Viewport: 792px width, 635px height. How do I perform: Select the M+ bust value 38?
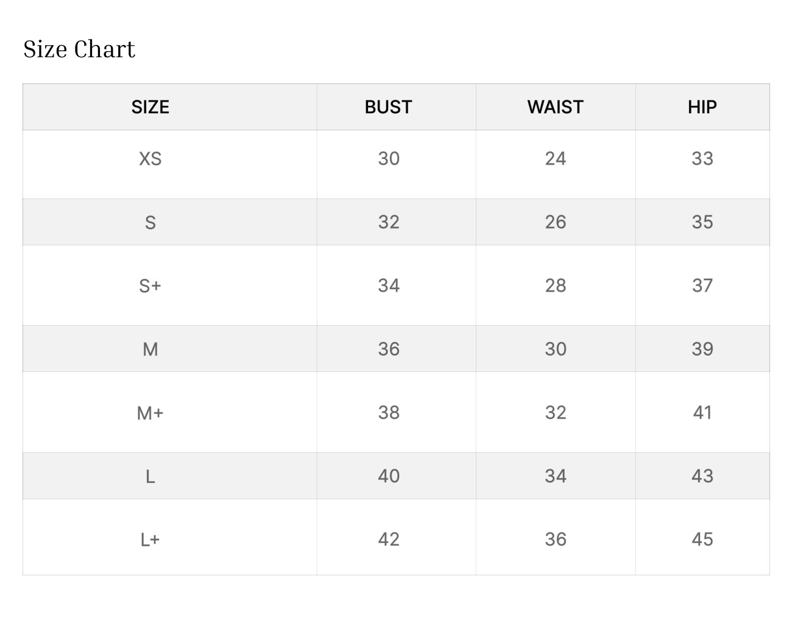pyautogui.click(x=389, y=413)
